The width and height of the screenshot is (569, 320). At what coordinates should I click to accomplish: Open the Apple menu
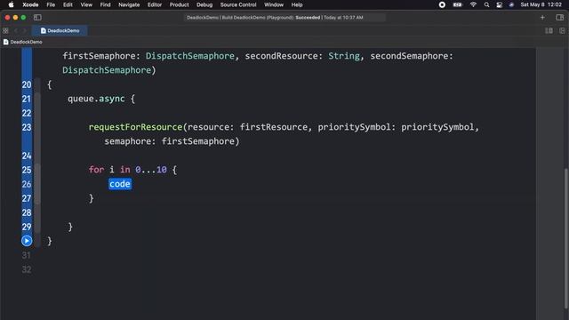[x=11, y=4]
